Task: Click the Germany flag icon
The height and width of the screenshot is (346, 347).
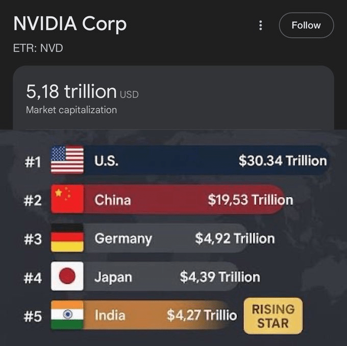Action: (67, 238)
